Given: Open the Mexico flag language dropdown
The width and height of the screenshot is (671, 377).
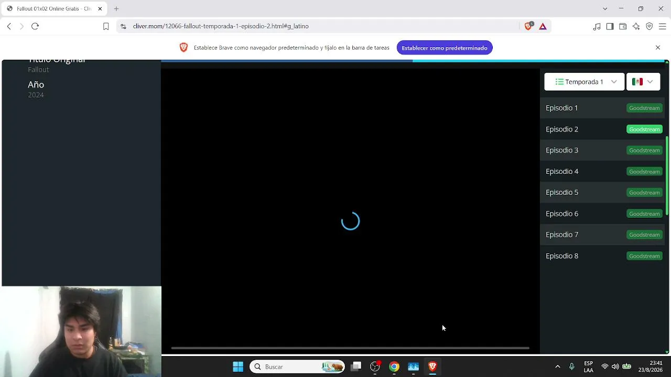Looking at the screenshot, I should click(643, 82).
